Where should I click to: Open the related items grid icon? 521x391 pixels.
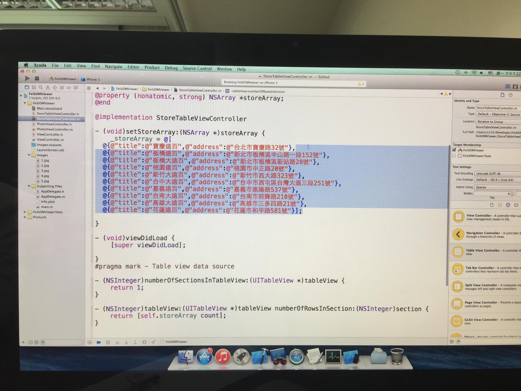click(x=89, y=88)
